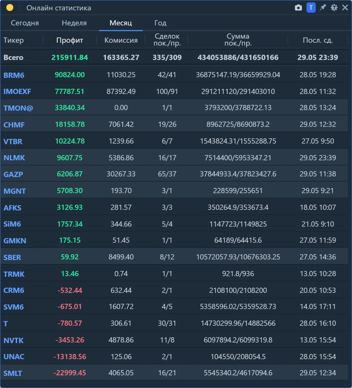Sort by Сделок пок./пр. column header
352x388 pixels.
(x=167, y=40)
